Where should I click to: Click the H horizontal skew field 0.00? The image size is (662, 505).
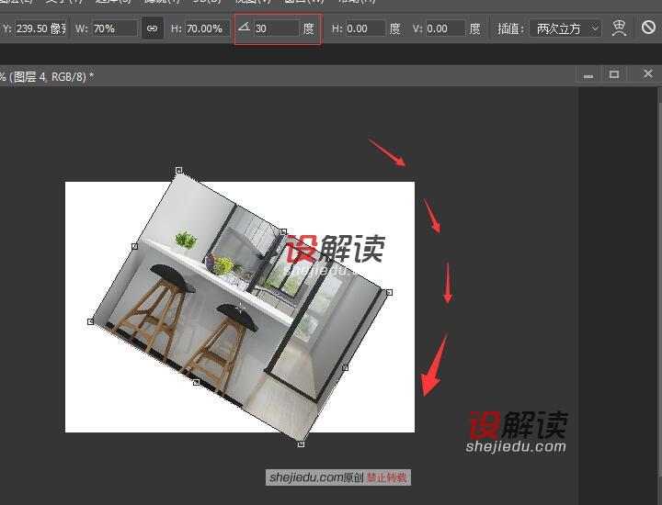(x=366, y=28)
